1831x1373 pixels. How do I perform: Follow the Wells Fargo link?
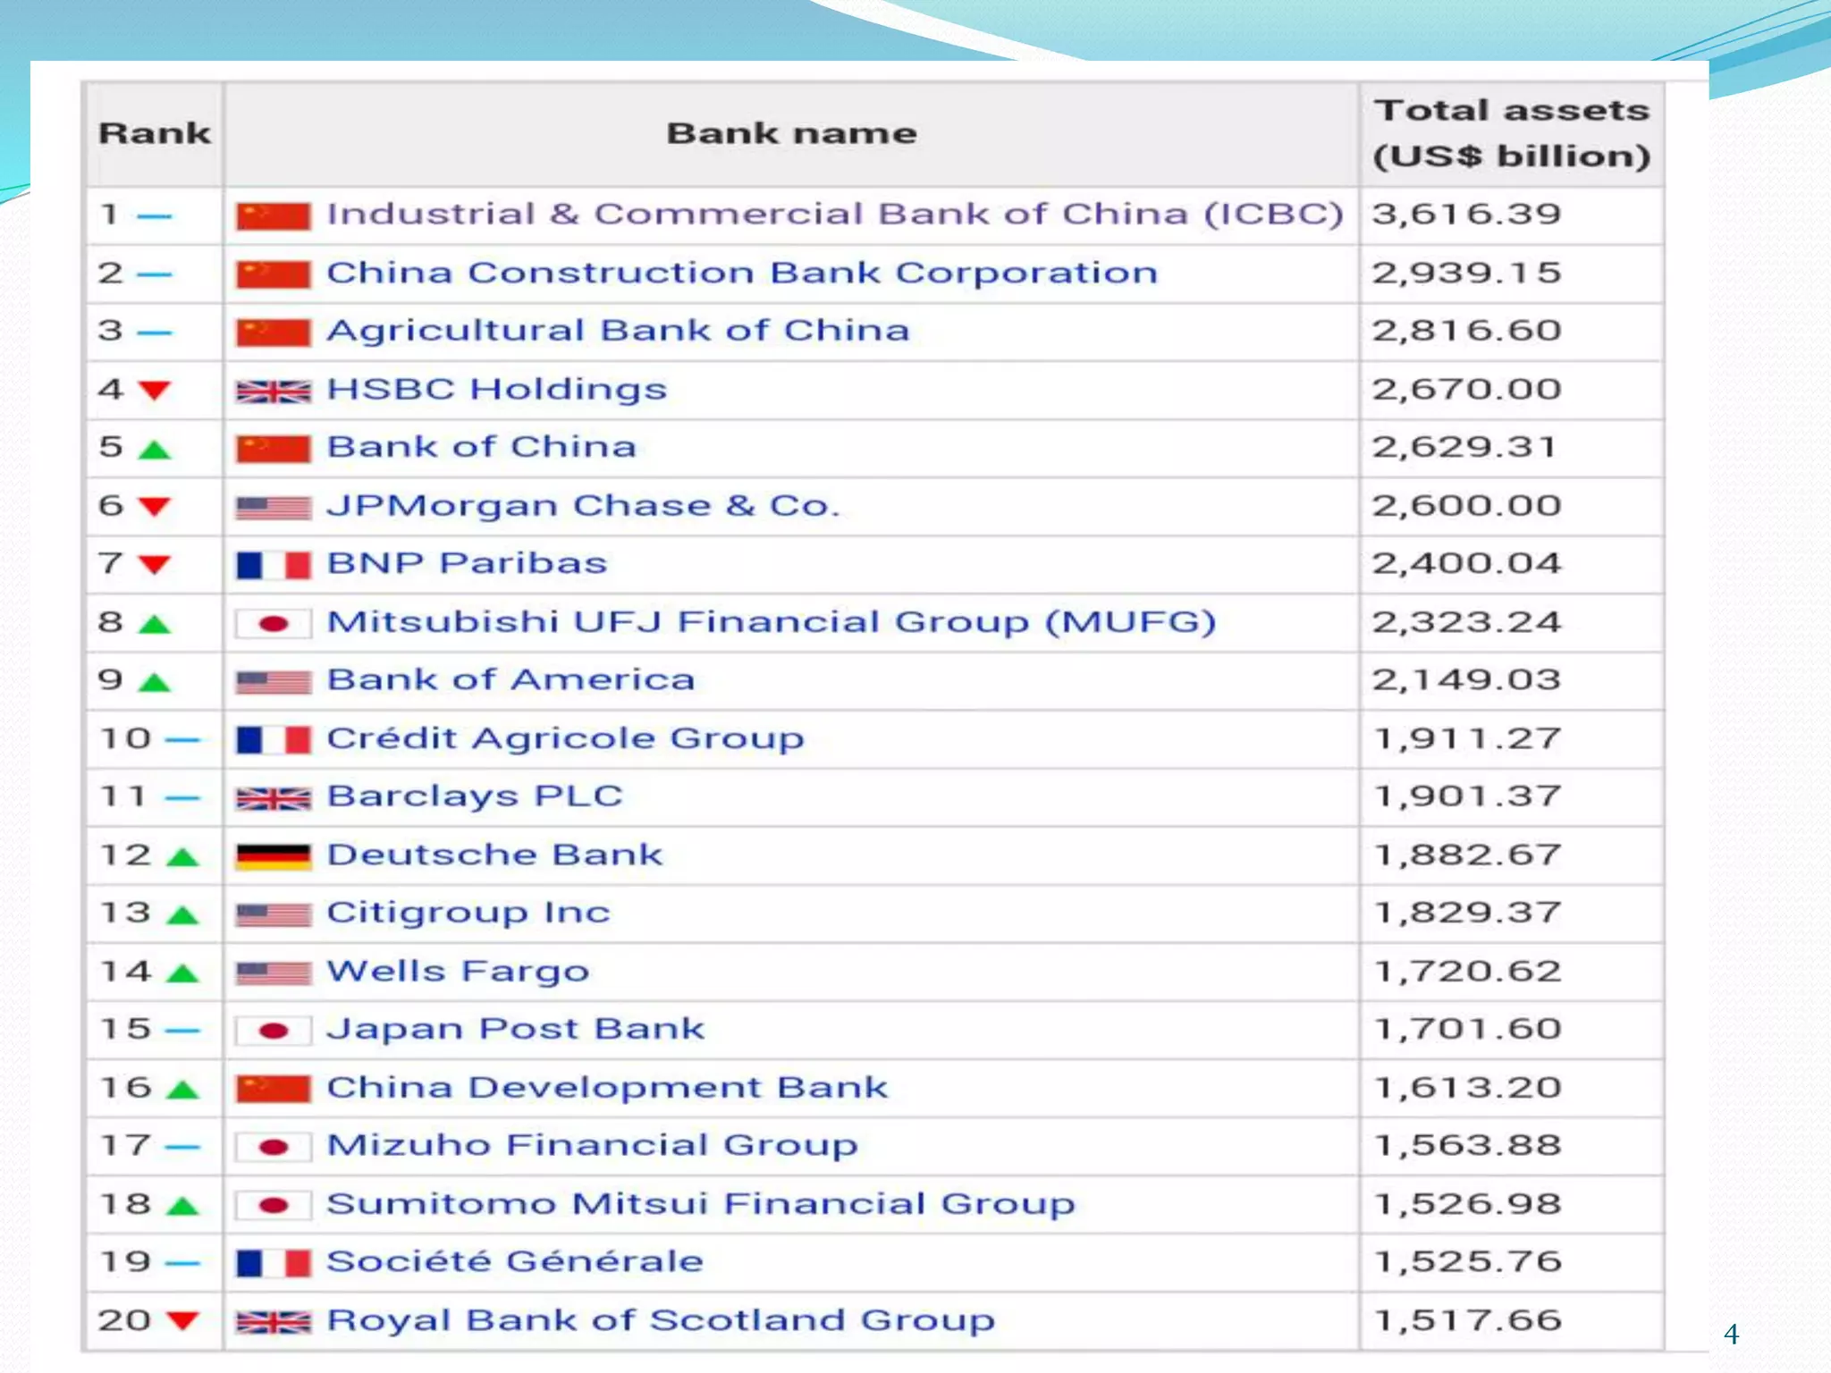[x=458, y=971]
